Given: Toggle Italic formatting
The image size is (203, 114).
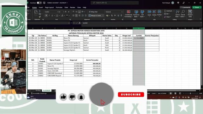Looking at the screenshot, I should [49, 16].
